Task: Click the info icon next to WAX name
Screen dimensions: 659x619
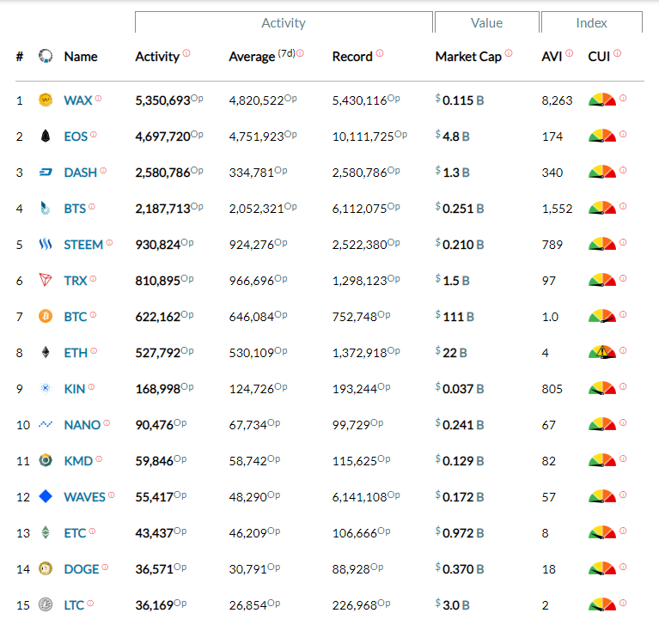Action: click(x=98, y=98)
